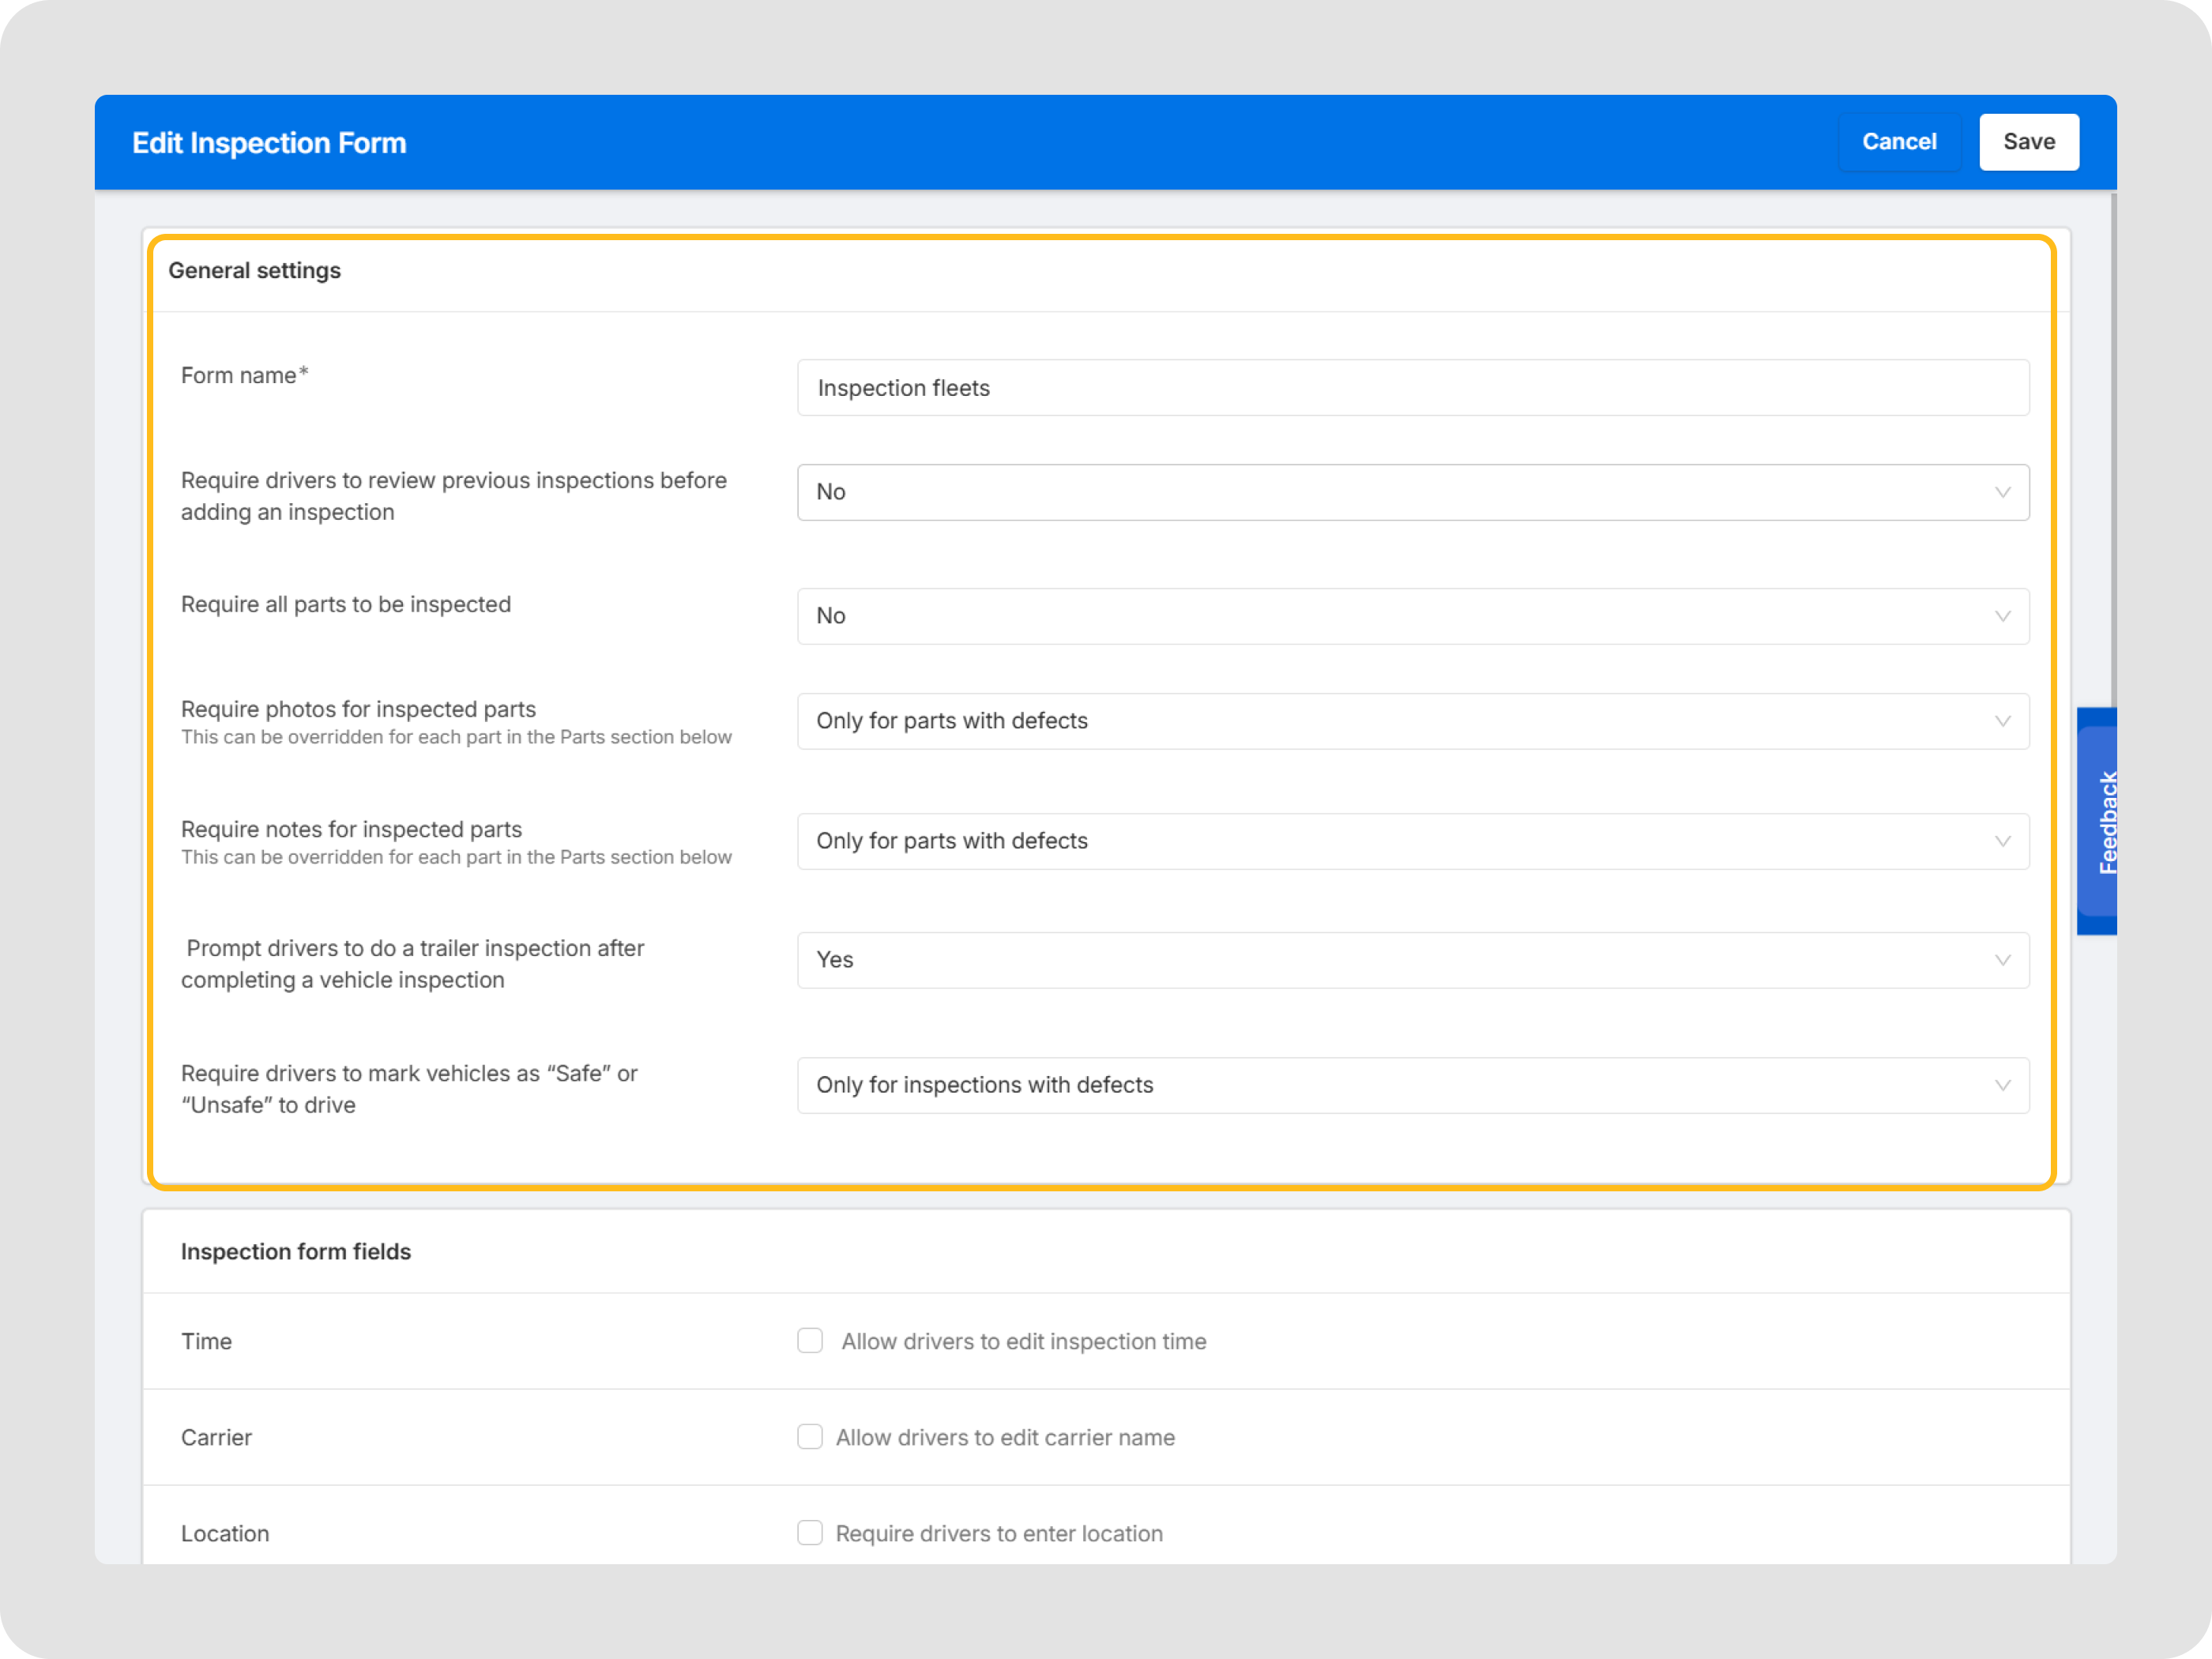
Task: Enable Allow drivers to edit inspection time
Action: pos(810,1340)
